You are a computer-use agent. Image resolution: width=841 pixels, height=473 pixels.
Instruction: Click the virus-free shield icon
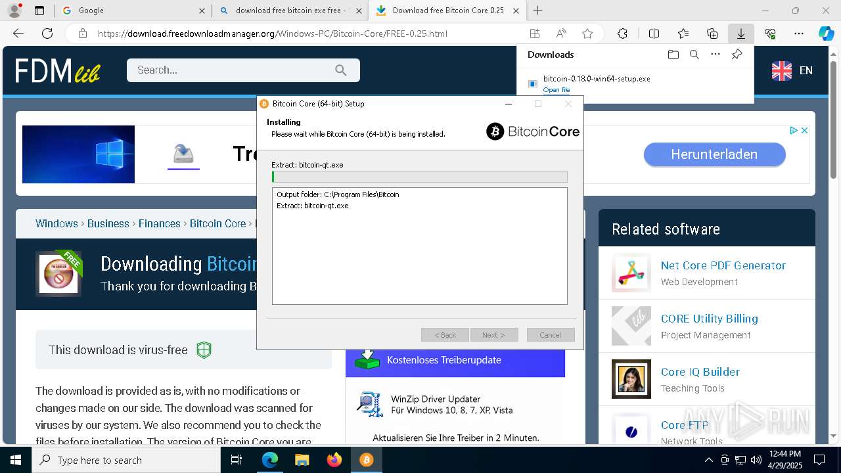(x=204, y=350)
